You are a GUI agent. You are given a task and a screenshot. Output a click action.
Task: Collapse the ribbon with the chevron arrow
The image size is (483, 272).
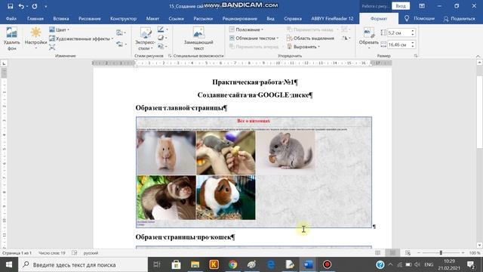click(x=478, y=56)
